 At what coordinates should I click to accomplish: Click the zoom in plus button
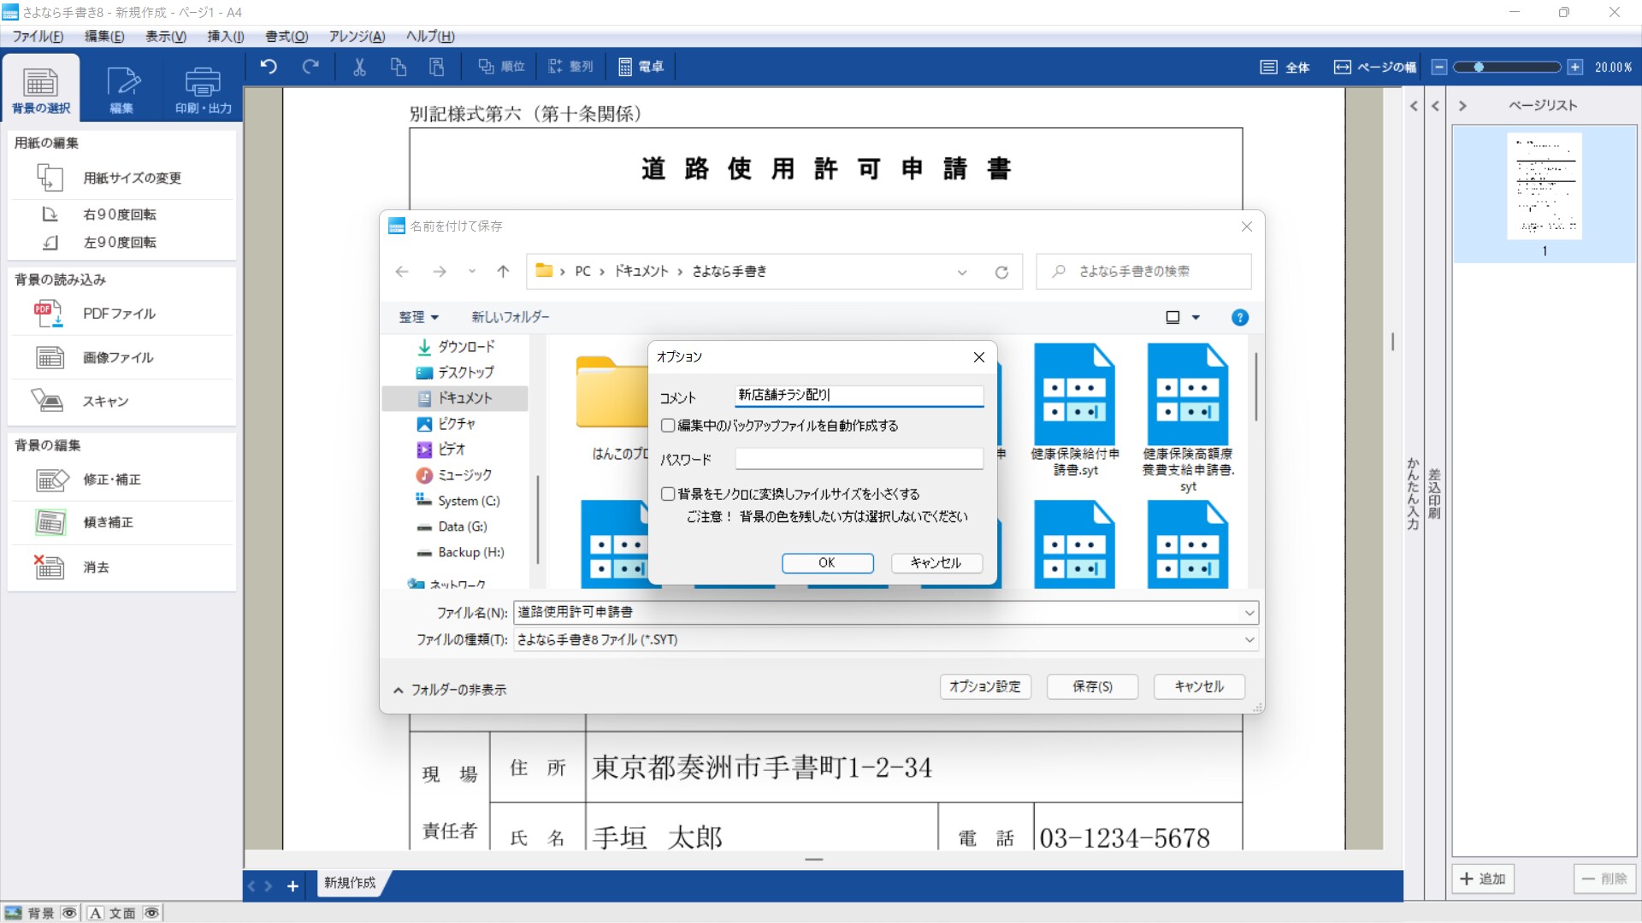click(x=1575, y=68)
